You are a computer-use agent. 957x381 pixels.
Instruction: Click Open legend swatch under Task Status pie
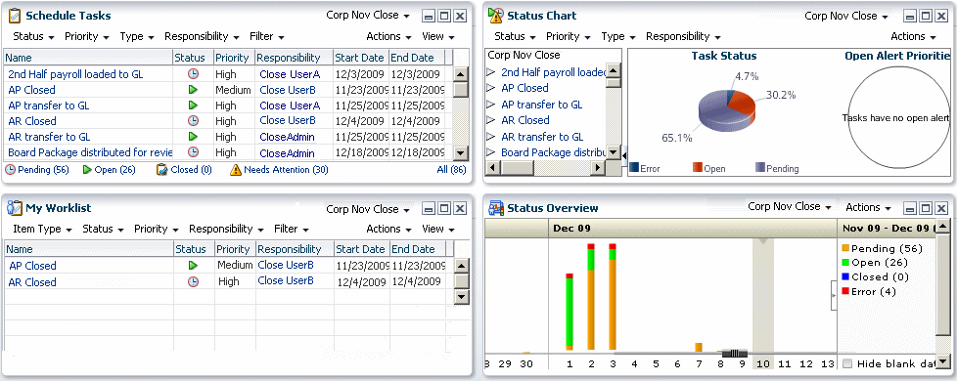tap(698, 167)
